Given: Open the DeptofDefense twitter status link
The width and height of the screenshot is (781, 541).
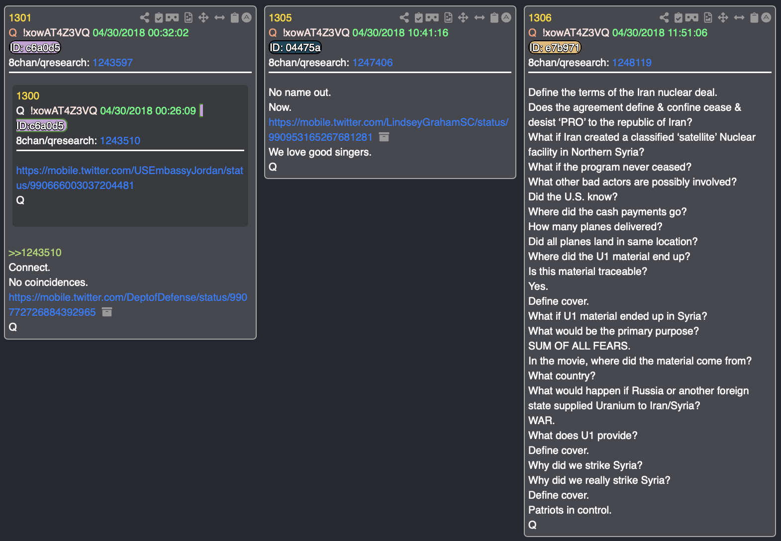Looking at the screenshot, I should tap(128, 305).
